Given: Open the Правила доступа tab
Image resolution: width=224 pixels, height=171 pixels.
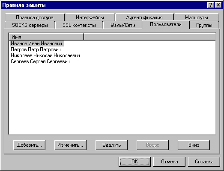Looking at the screenshot, I should click(34, 17).
